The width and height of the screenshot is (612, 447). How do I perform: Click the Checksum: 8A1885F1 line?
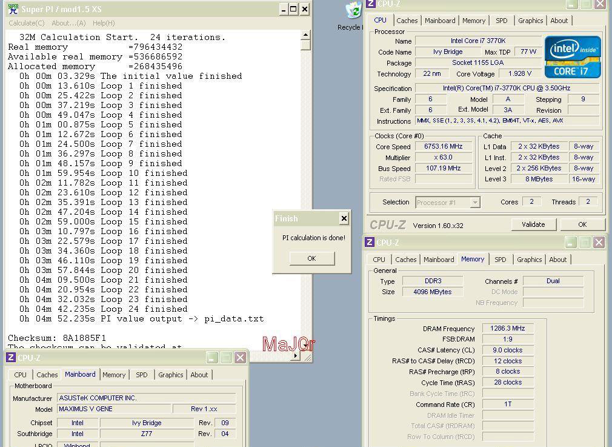pyautogui.click(x=57, y=338)
